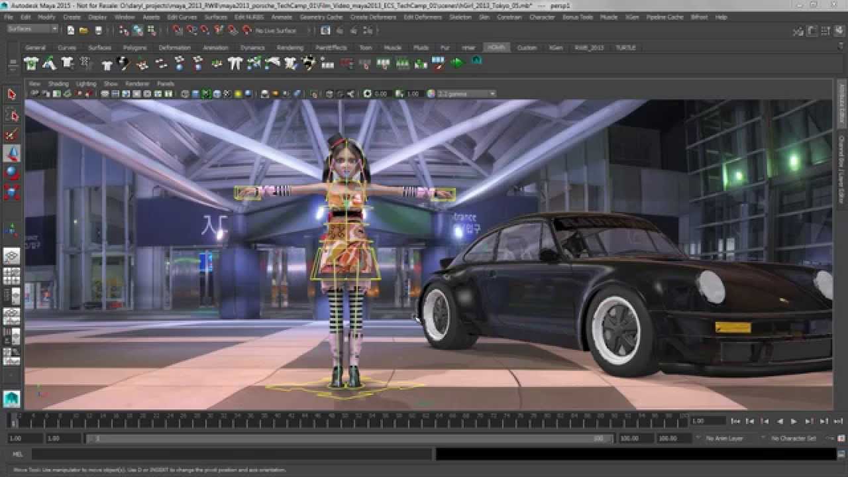The width and height of the screenshot is (848, 477).
Task: Play the animation backwards
Action: tap(780, 421)
